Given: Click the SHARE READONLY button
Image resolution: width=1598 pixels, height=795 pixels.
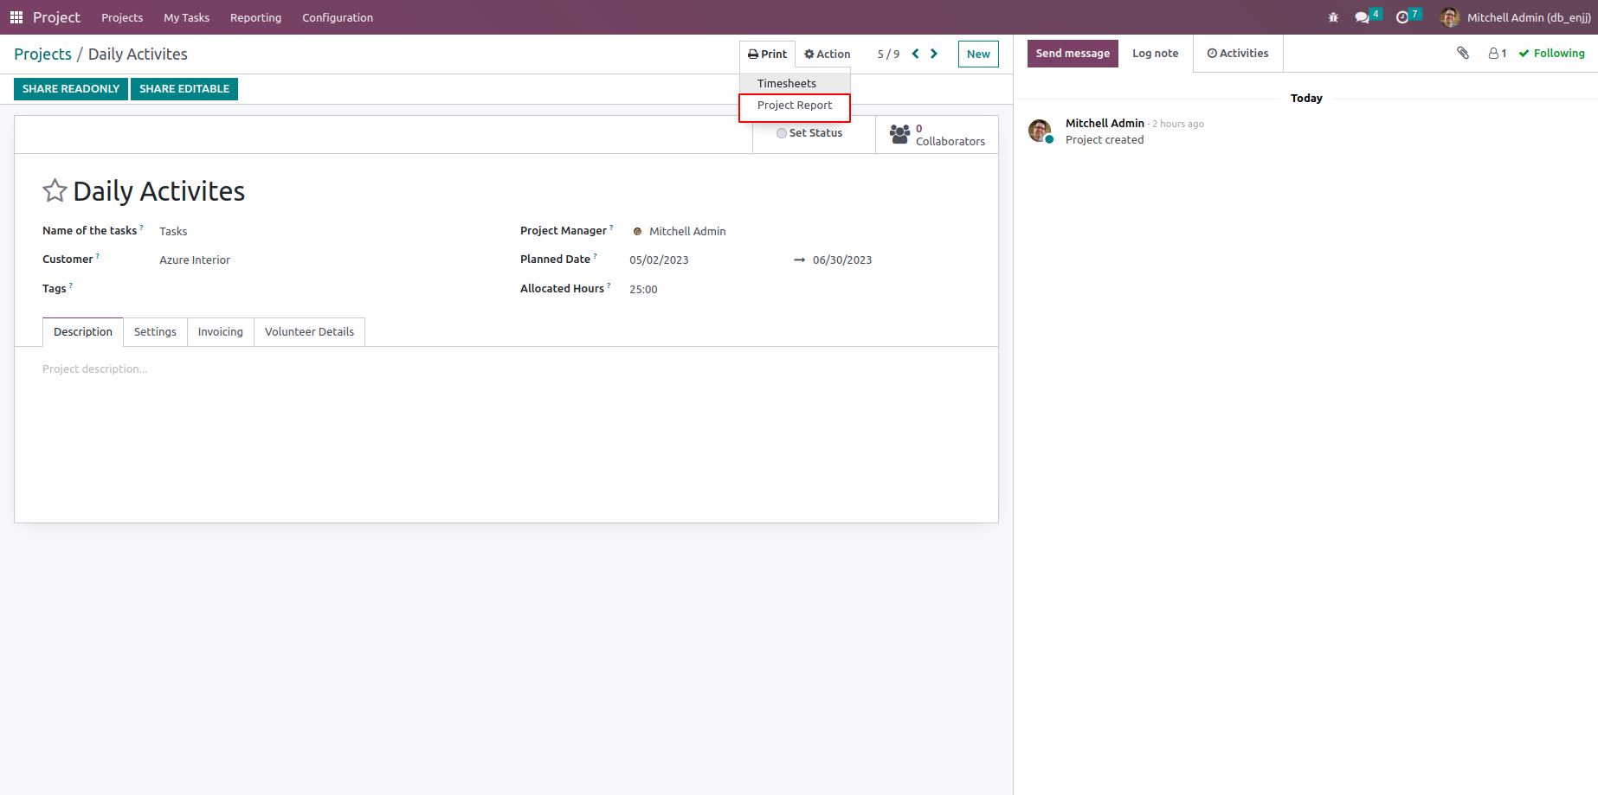Looking at the screenshot, I should (71, 89).
